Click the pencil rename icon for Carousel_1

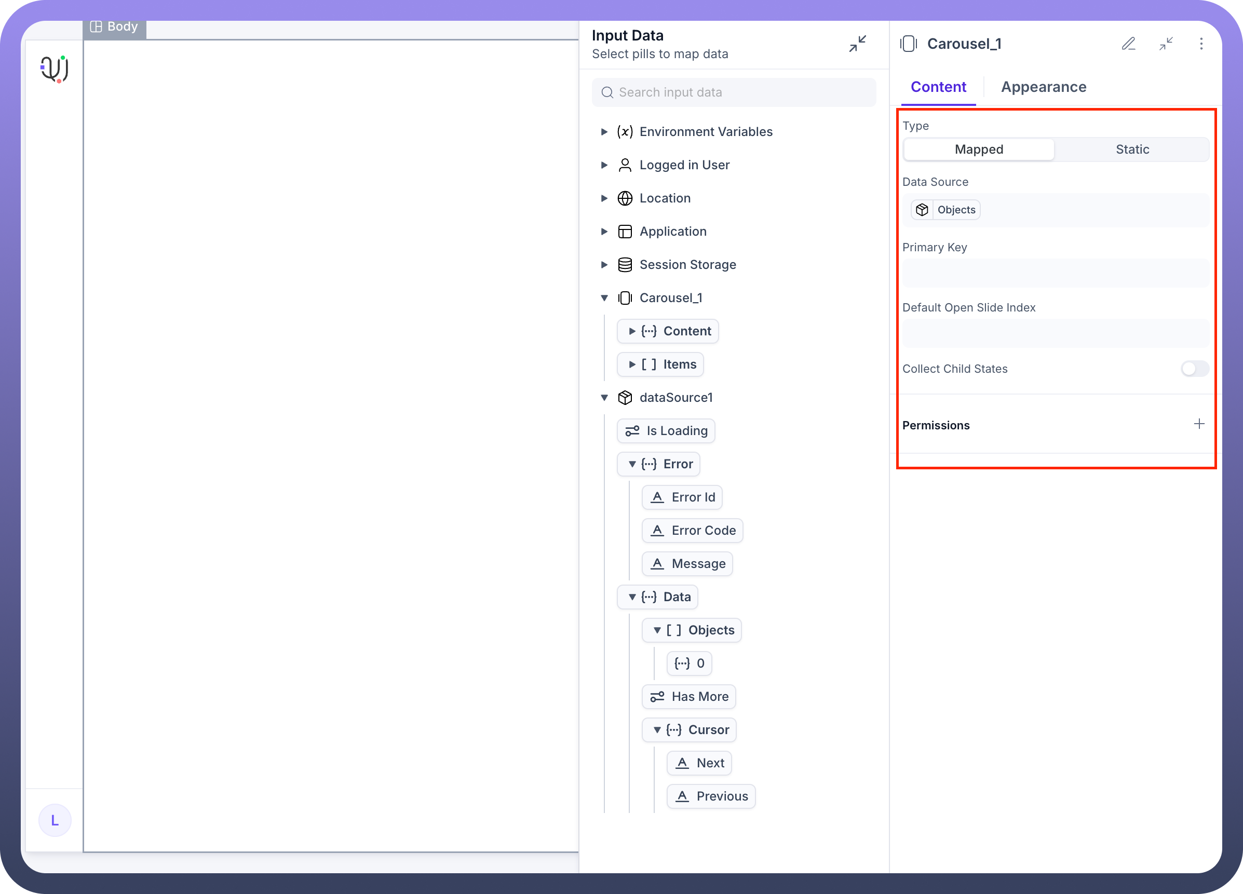[1128, 44]
